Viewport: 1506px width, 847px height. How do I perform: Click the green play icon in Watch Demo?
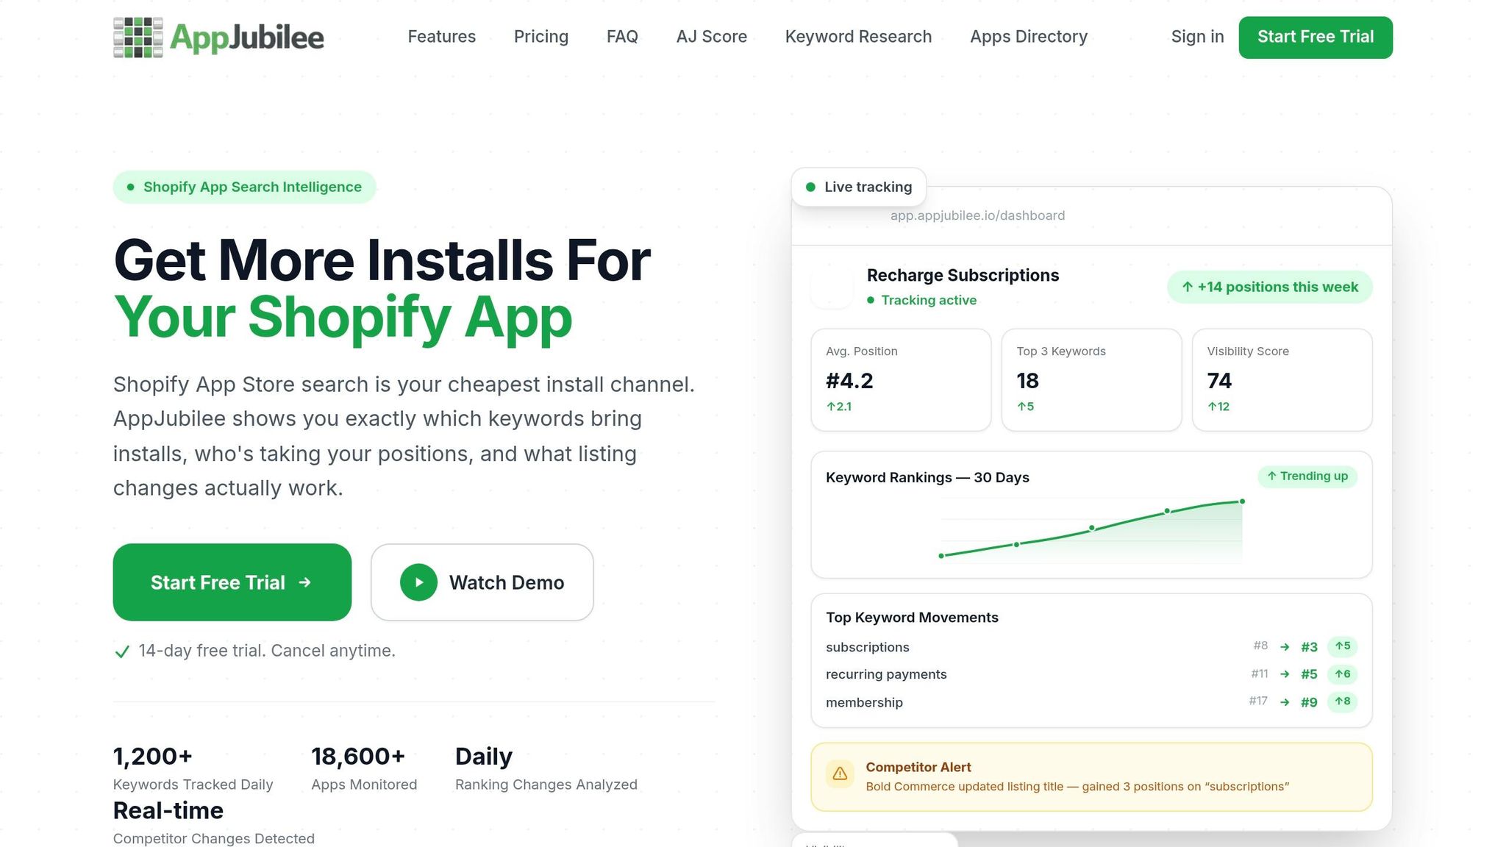point(418,582)
